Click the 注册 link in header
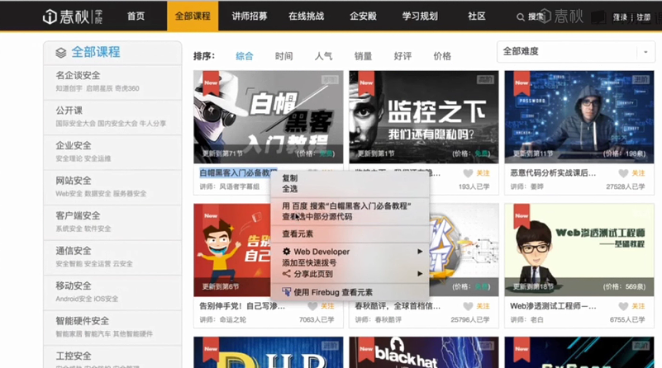Screen dimensions: 662x368 [644, 17]
